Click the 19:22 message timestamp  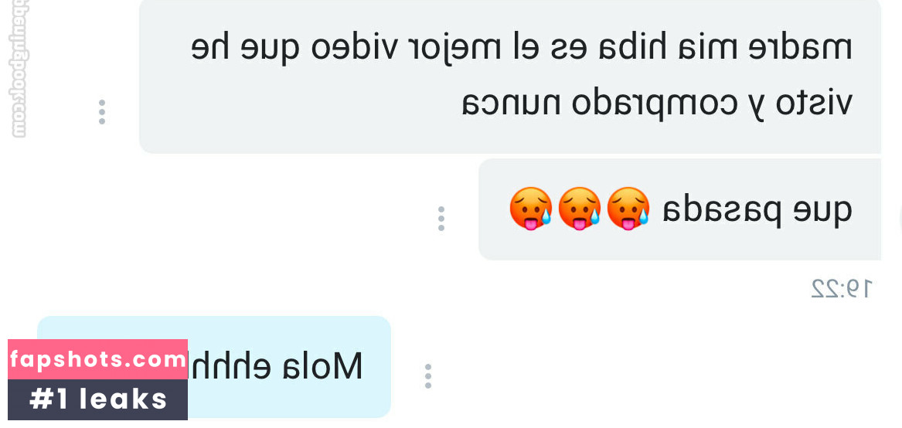[842, 289]
